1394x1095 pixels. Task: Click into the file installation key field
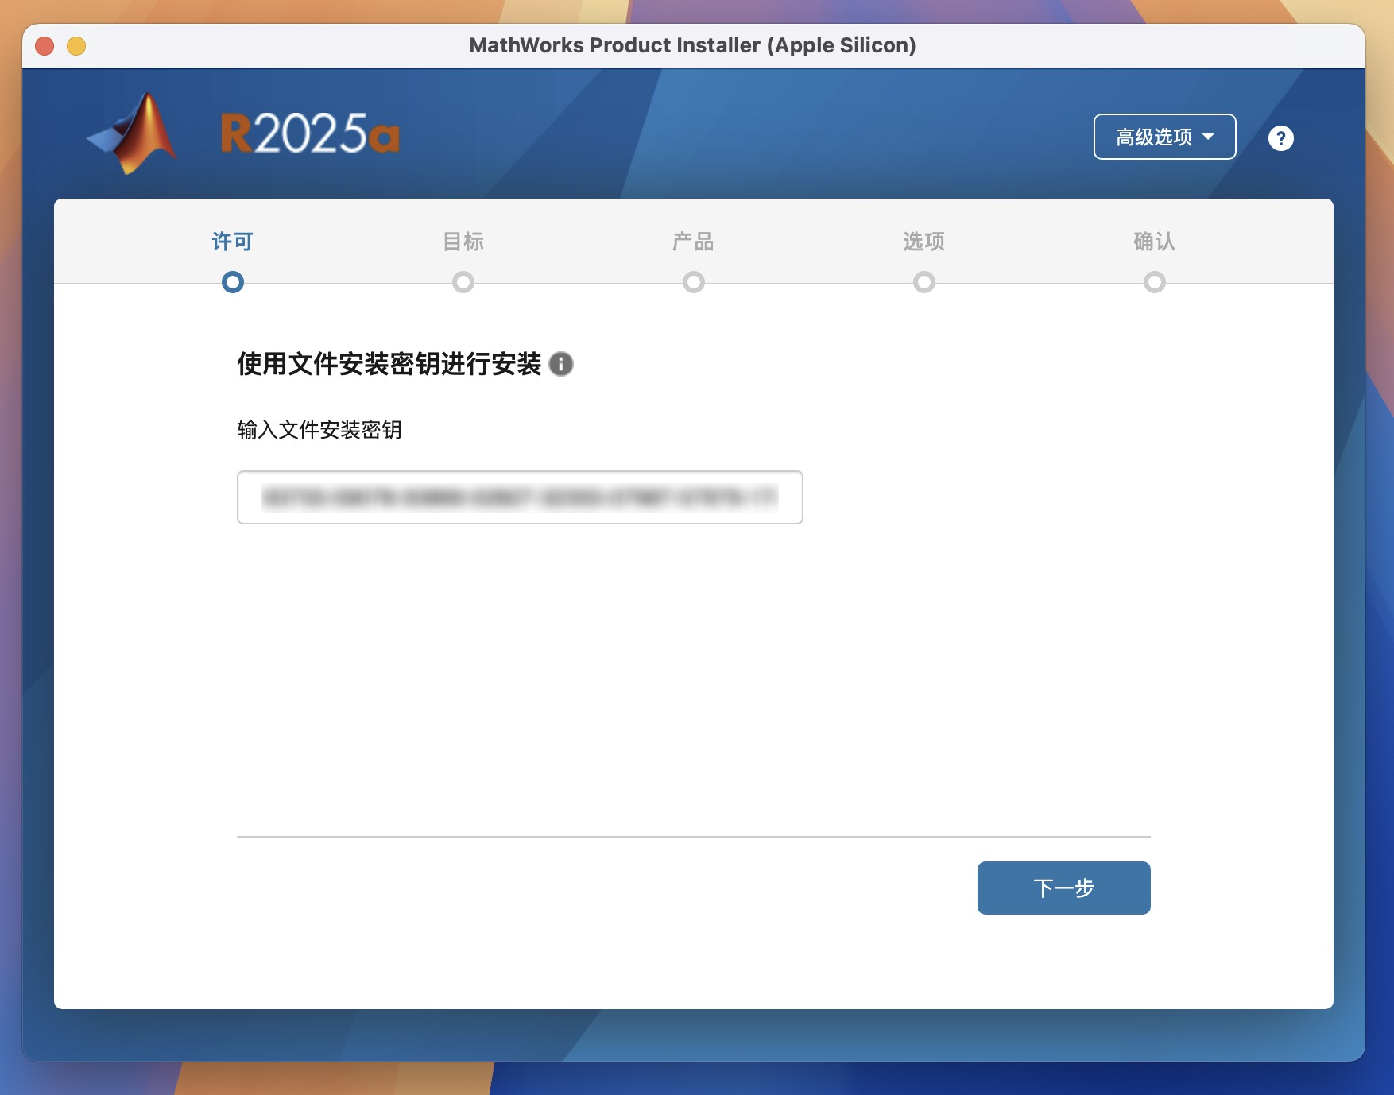point(520,497)
